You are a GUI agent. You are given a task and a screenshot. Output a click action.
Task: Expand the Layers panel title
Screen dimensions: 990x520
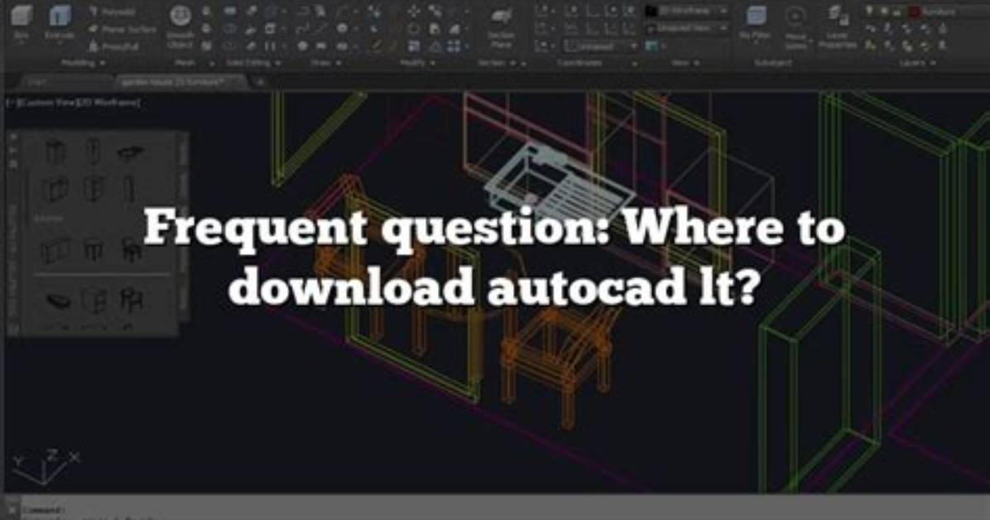920,63
